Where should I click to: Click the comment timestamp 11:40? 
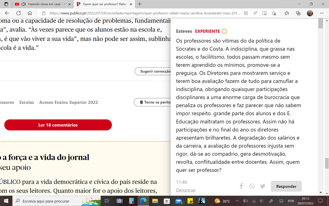181,182
